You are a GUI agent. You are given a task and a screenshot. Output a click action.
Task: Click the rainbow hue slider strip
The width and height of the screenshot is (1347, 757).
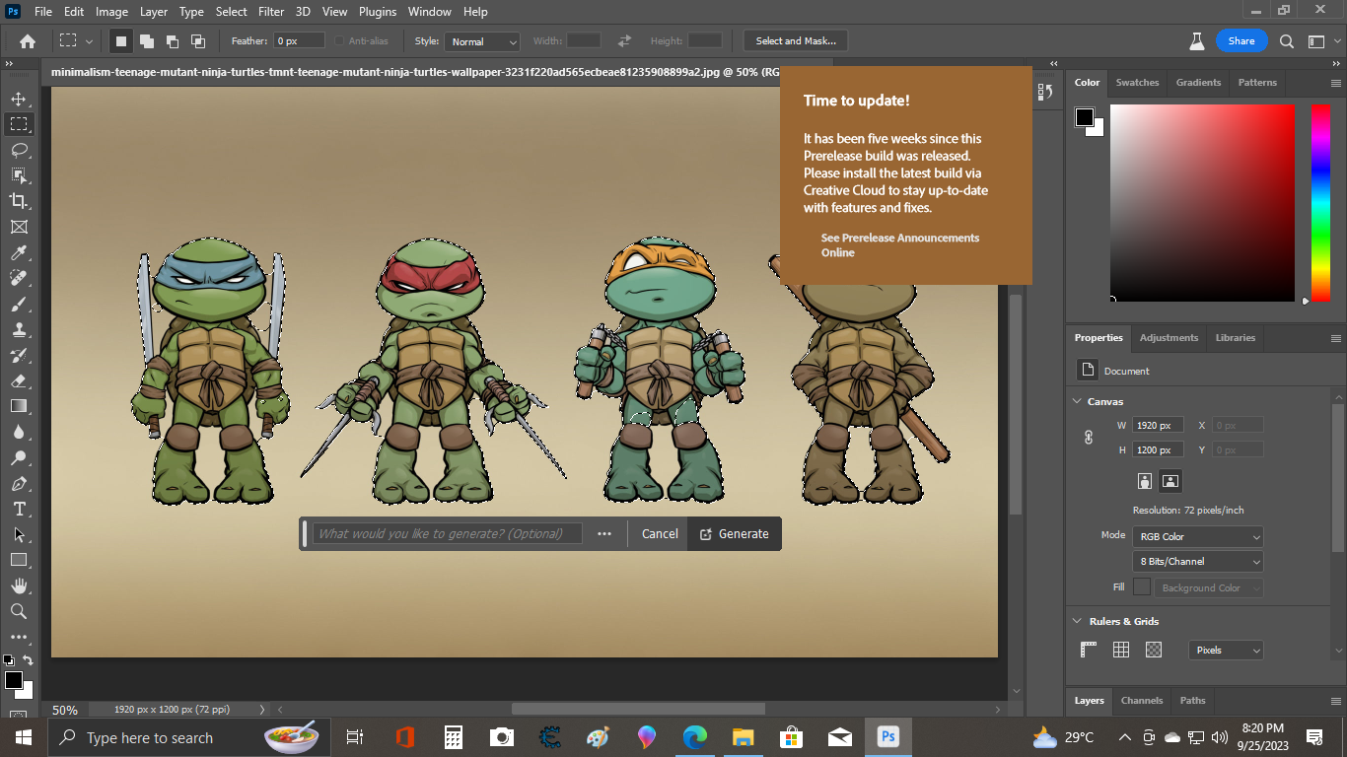pyautogui.click(x=1320, y=202)
